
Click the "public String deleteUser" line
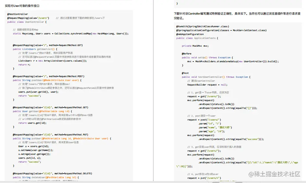click(46, 177)
